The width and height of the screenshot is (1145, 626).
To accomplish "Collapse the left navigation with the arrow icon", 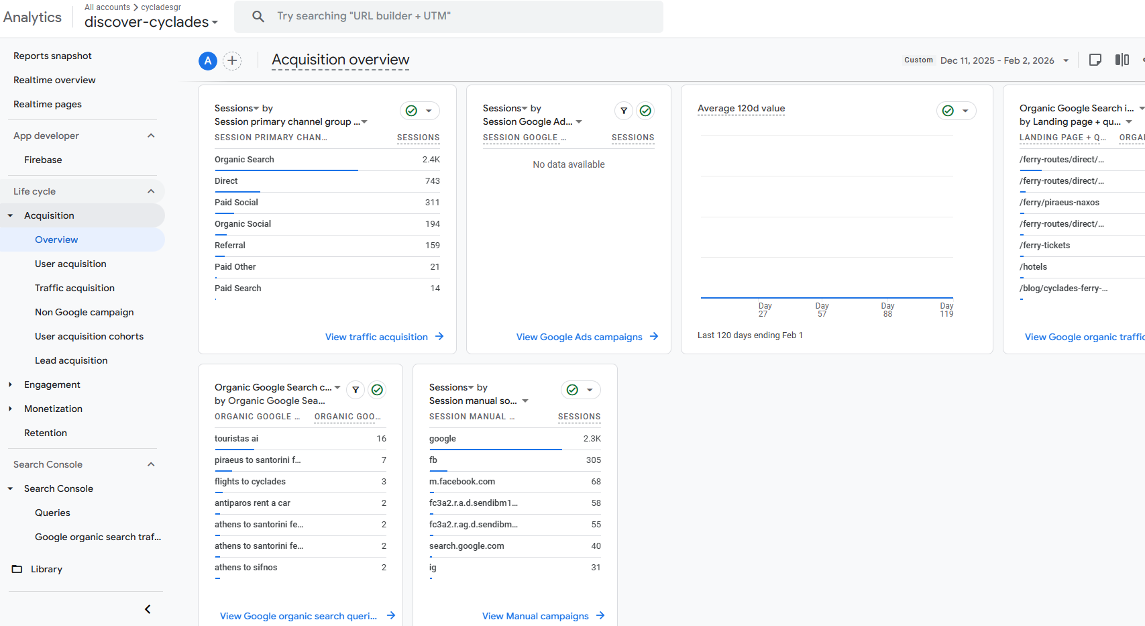I will pos(148,609).
